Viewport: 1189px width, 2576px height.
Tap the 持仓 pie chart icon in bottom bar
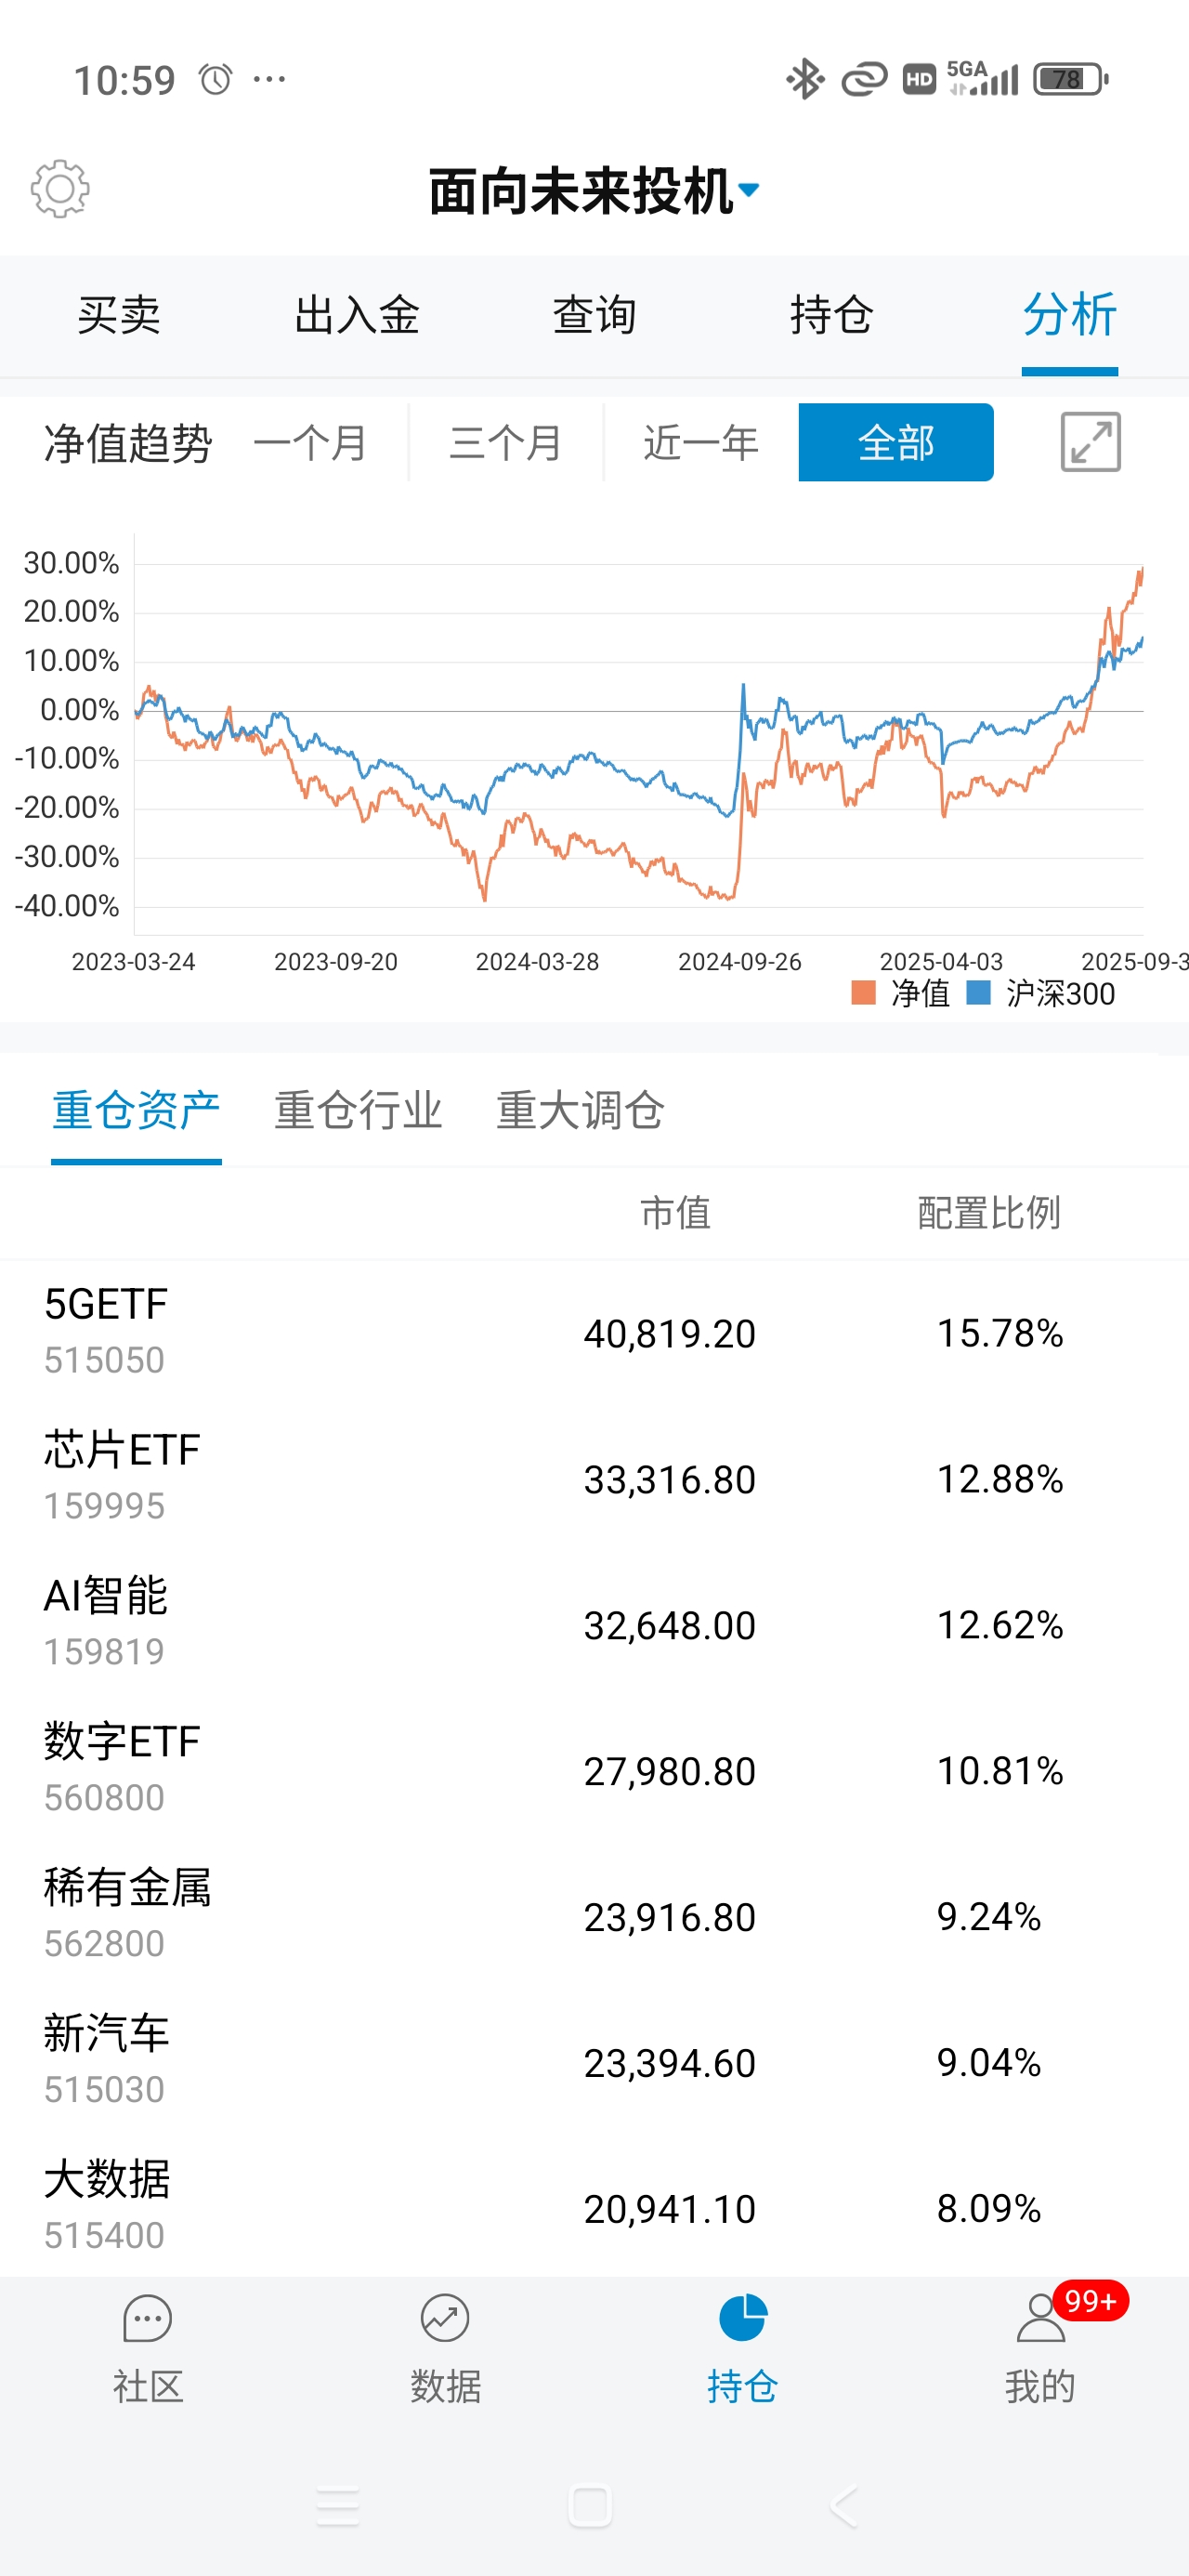coord(742,2318)
